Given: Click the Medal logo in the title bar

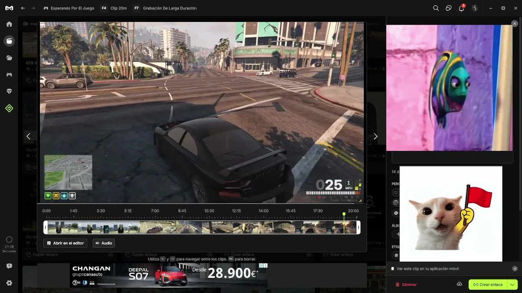Looking at the screenshot, I should tap(9, 8).
